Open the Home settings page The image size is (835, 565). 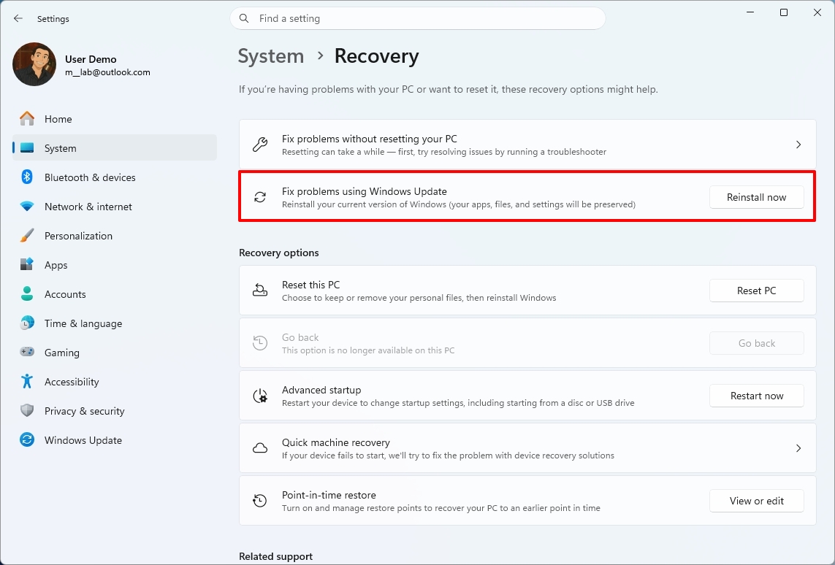pyautogui.click(x=115, y=119)
